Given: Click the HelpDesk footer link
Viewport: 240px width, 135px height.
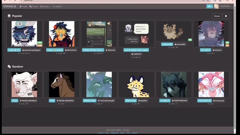Looking at the screenshot, I should (114, 133).
